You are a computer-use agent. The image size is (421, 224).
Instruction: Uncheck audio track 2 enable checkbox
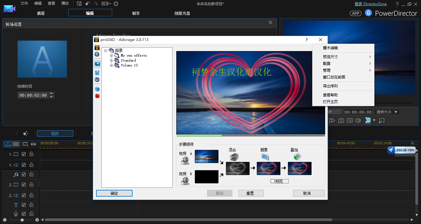pos(24,195)
